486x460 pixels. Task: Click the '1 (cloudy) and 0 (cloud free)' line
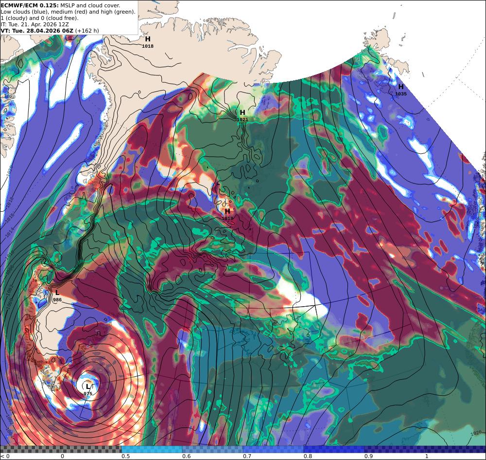(40, 18)
